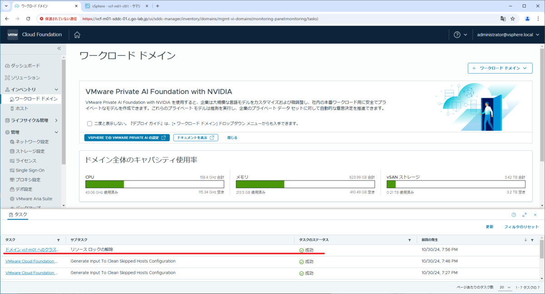The image size is (545, 294).
Task: Open ライセンス in the sidebar
Action: [23, 161]
